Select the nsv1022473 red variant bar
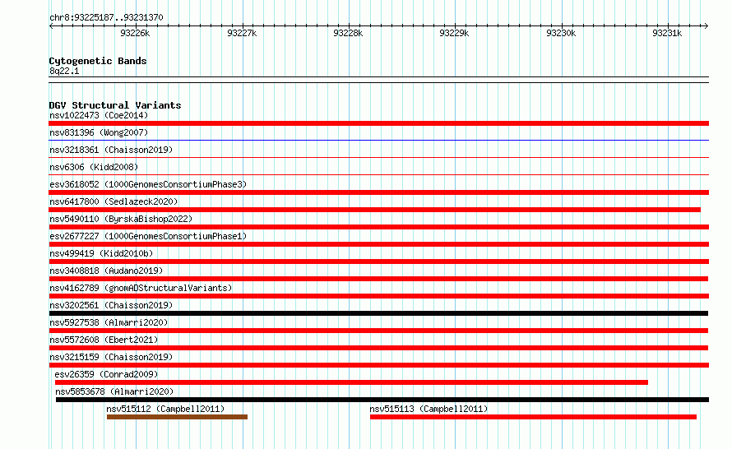 pos(378,123)
